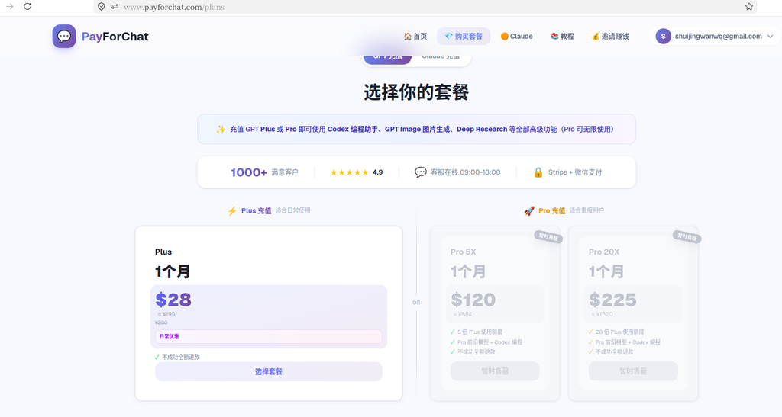Click the ≈ ¥199 converted price
Screen dimensions: 782x417
point(166,314)
